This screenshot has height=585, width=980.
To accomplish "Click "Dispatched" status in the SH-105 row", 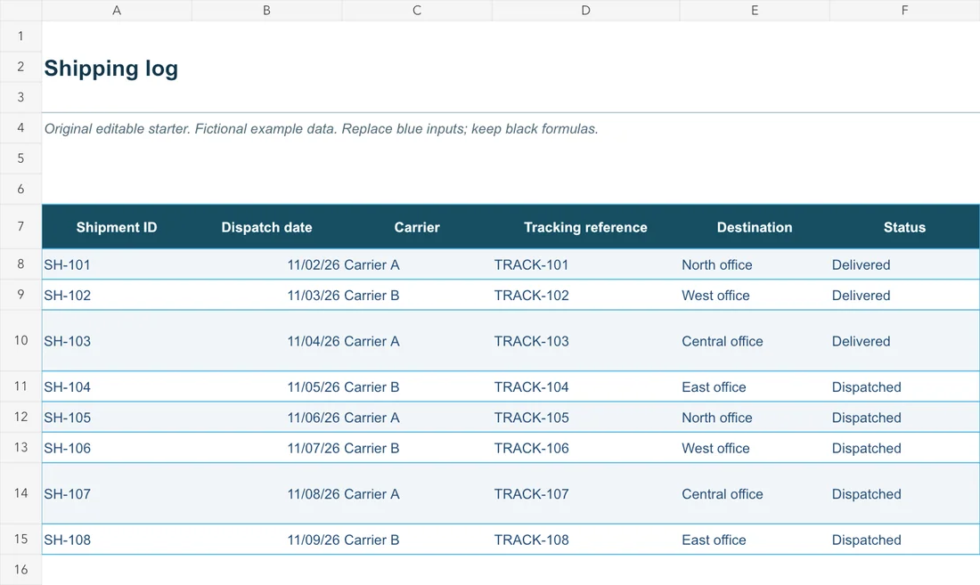I will pyautogui.click(x=866, y=418).
